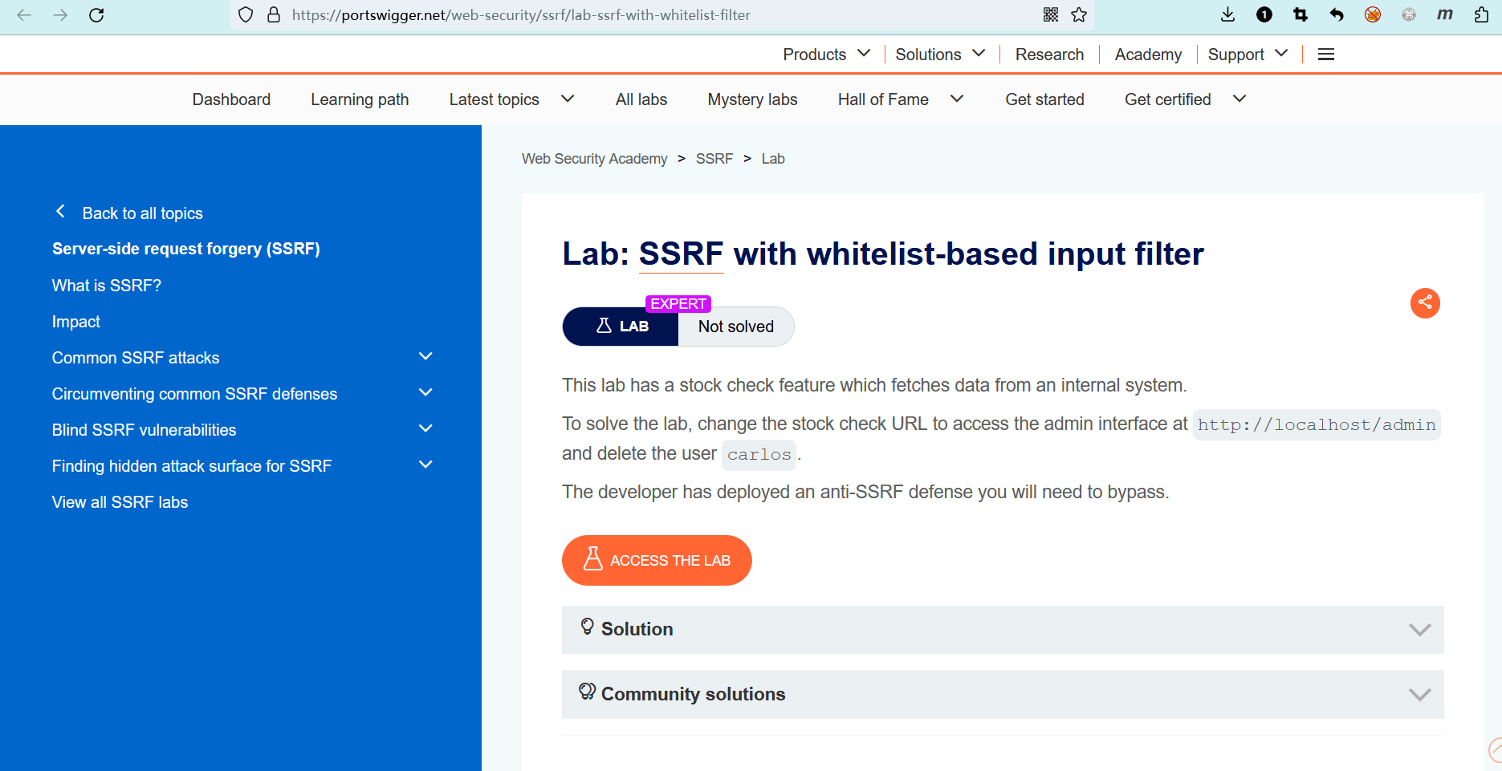
Task: Click the extensions puzzle icon
Action: pyautogui.click(x=1481, y=15)
